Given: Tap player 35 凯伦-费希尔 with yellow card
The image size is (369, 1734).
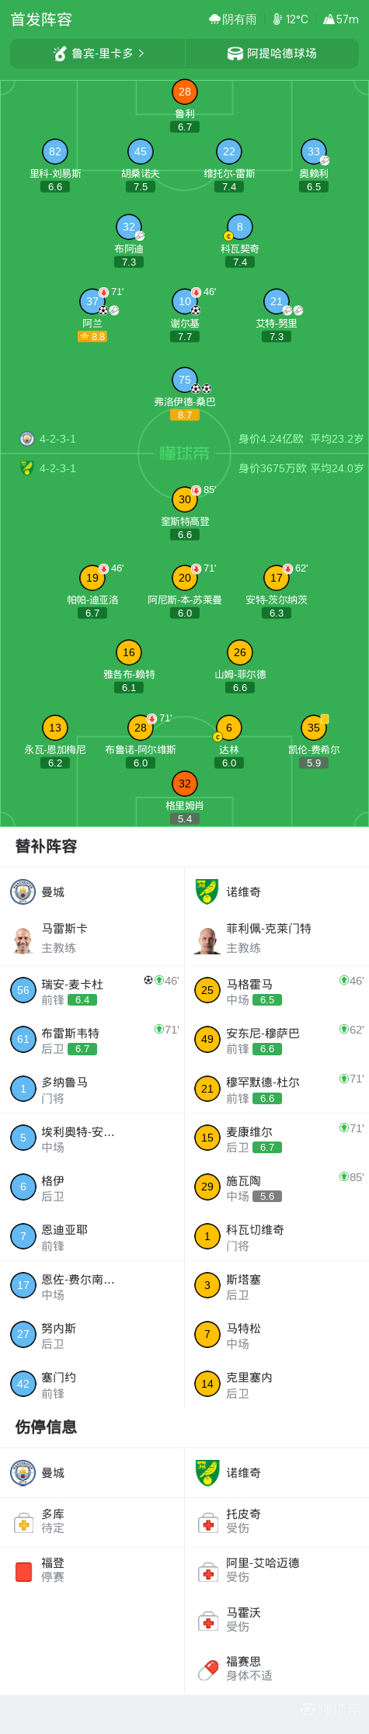Looking at the screenshot, I should pyautogui.click(x=314, y=728).
